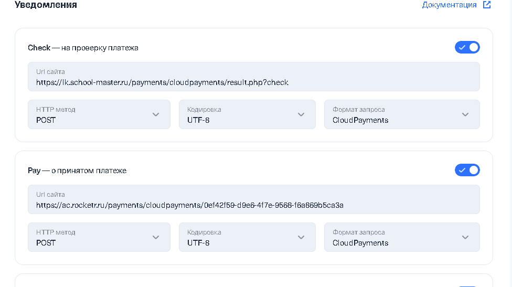The width and height of the screenshot is (512, 287).
Task: Edit the Check Url сайта field
Action: (254, 77)
